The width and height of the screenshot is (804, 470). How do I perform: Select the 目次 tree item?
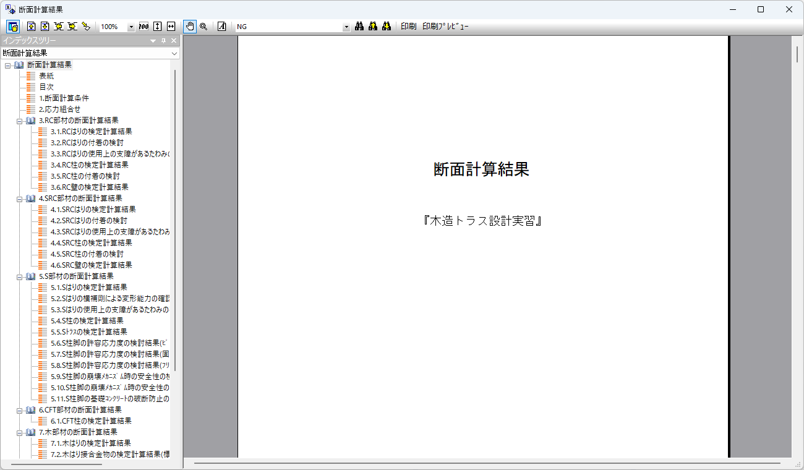pyautogui.click(x=46, y=87)
